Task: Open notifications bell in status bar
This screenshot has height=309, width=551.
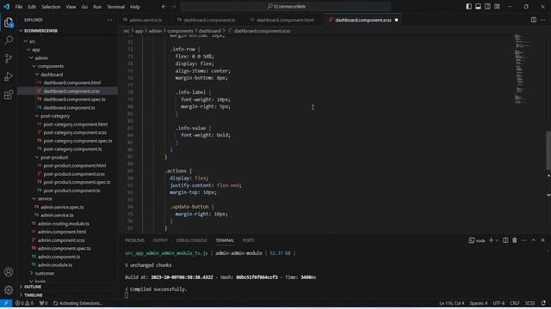Action: (x=543, y=303)
